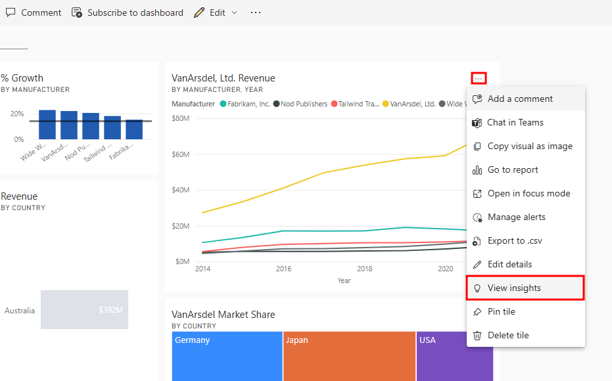Choose Manage alerts menu entry
The height and width of the screenshot is (381, 612).
[x=526, y=217]
